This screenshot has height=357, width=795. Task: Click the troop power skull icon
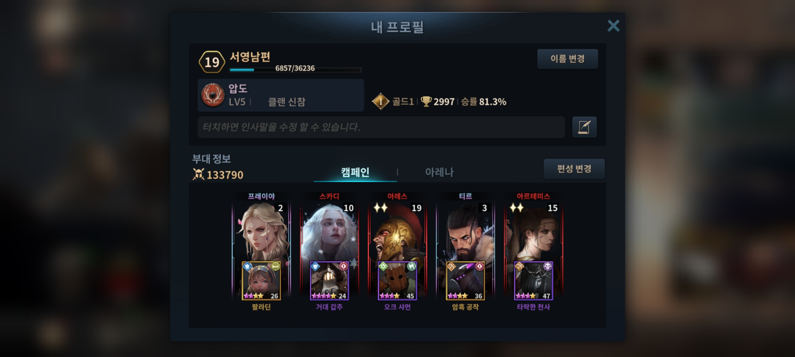point(198,174)
